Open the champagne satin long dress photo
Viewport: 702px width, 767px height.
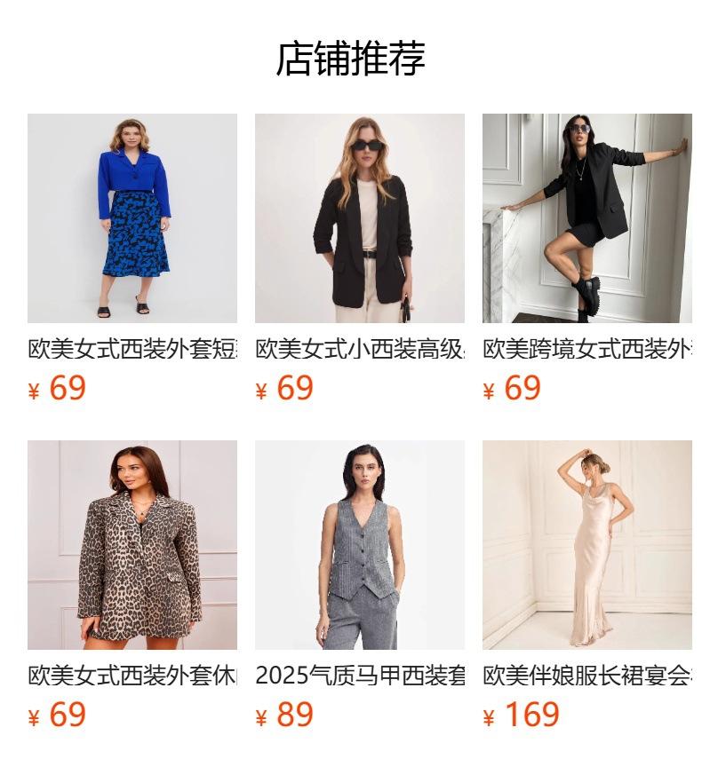point(587,545)
